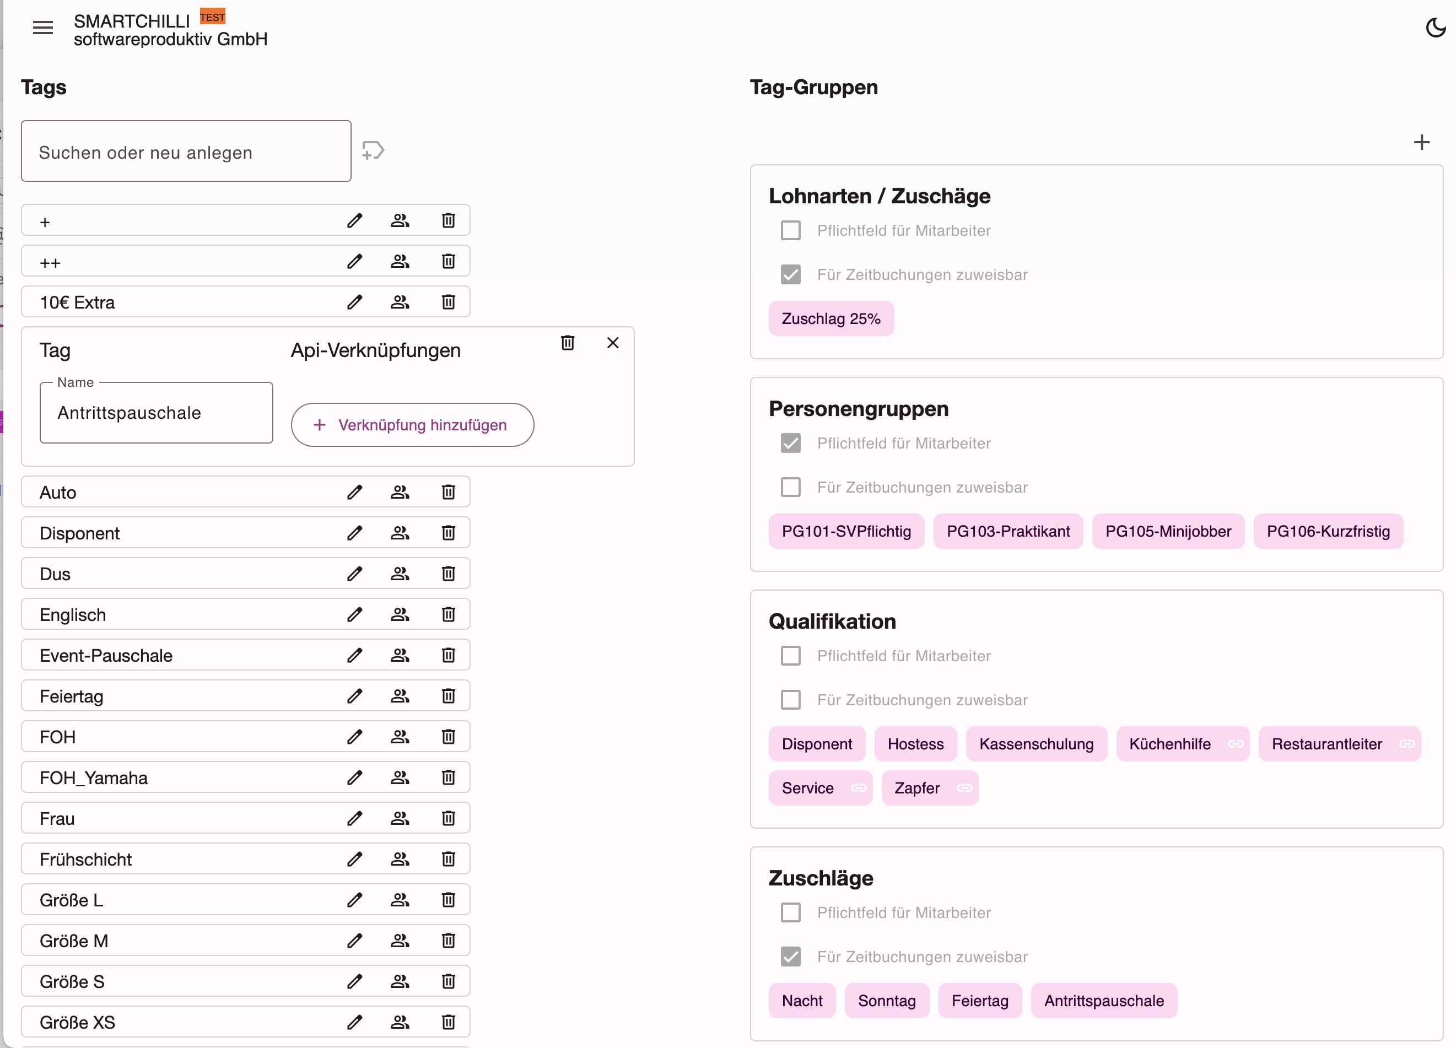Focus the Suchen oder neu anlegen field
This screenshot has width=1456, height=1048.
186,152
